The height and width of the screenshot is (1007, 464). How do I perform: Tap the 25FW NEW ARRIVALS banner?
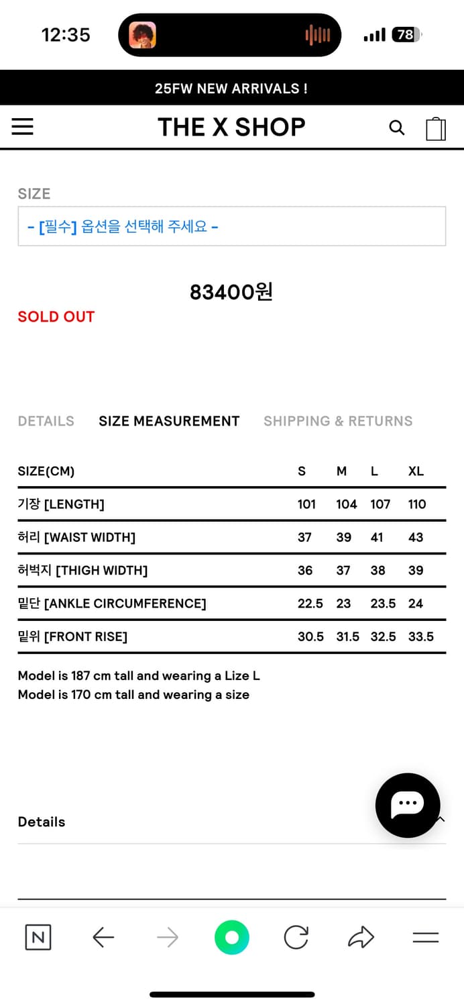pyautogui.click(x=232, y=88)
